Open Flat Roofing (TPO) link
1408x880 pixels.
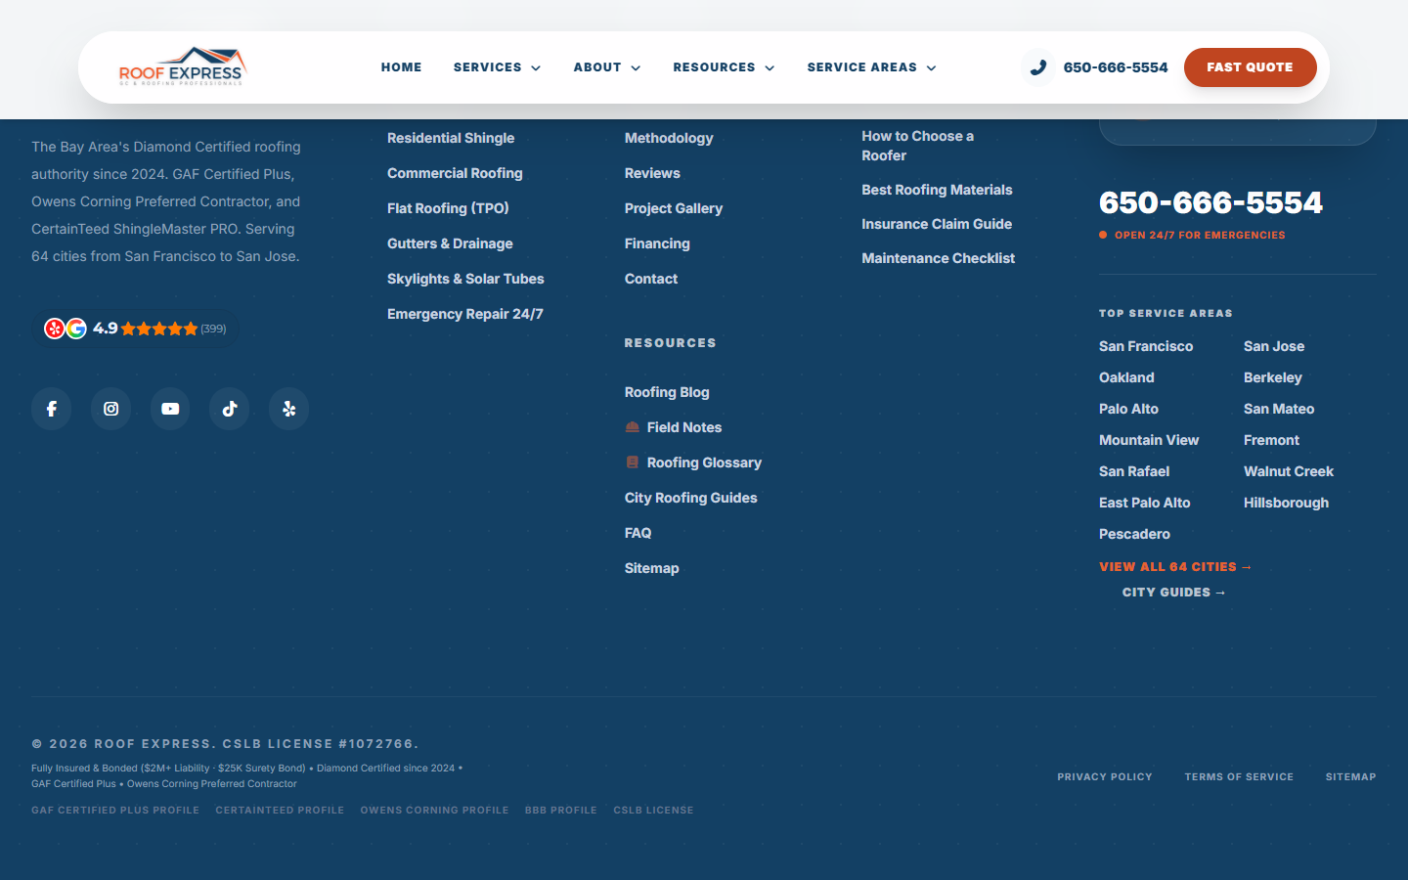point(448,208)
